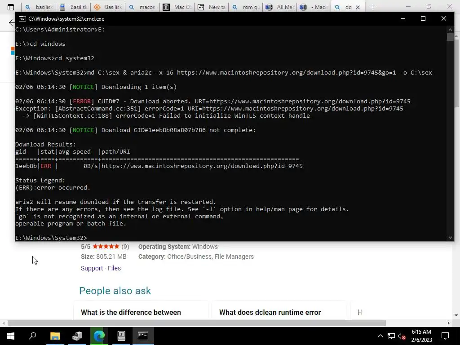
Task: Go back in Edge browser
Action: [x=12, y=22]
